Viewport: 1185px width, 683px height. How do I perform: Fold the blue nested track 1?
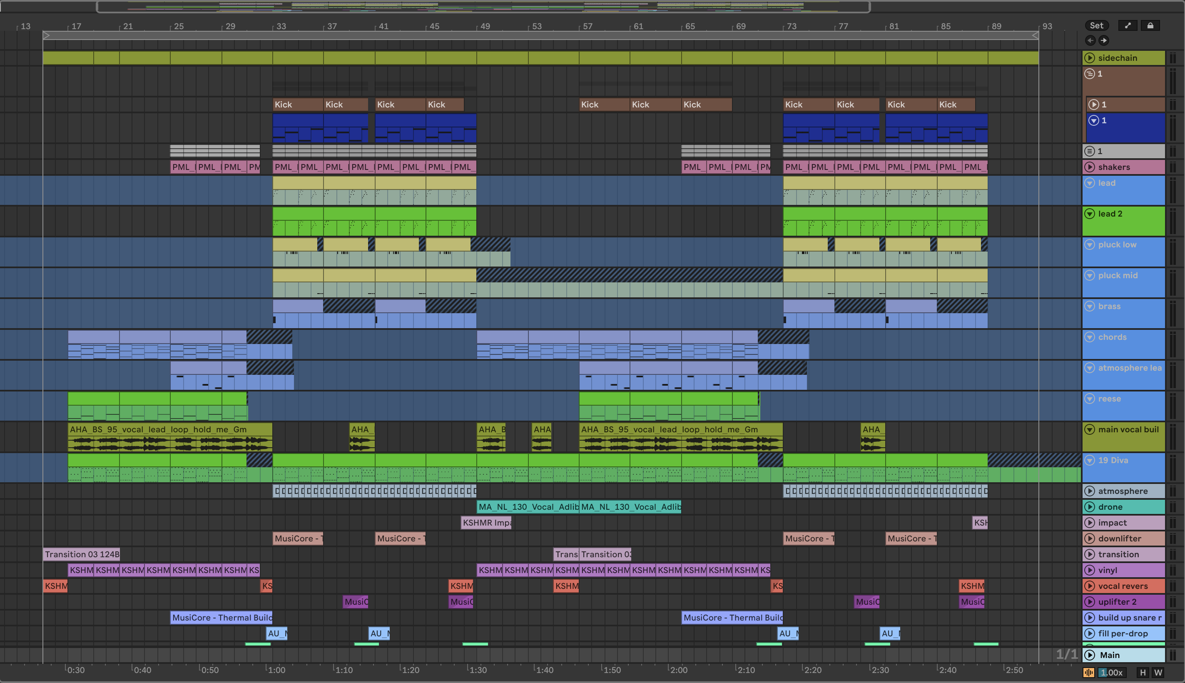1093,120
